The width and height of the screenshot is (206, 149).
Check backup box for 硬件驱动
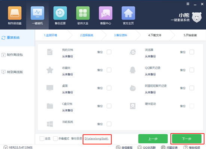pos(192,106)
